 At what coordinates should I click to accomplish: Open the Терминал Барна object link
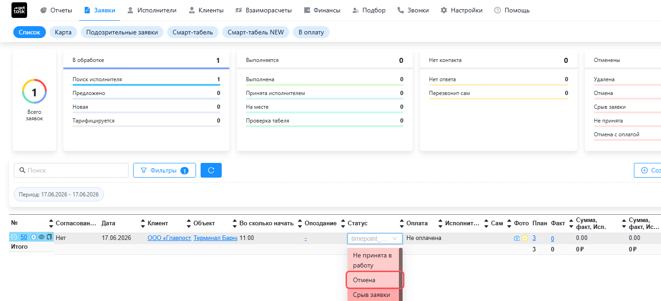(x=215, y=238)
